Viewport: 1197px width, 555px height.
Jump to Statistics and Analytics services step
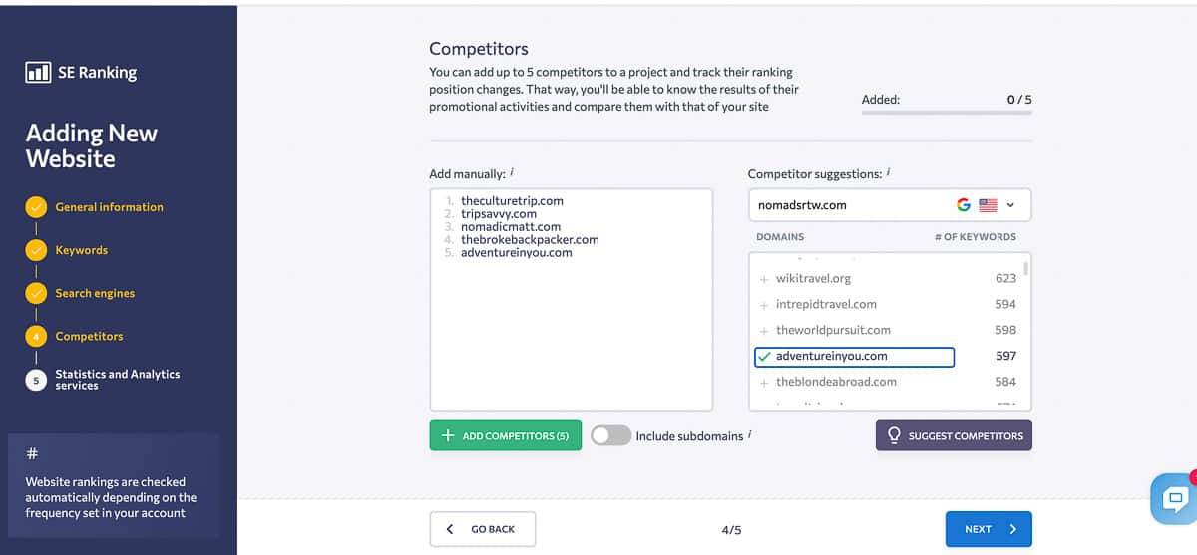tap(117, 380)
